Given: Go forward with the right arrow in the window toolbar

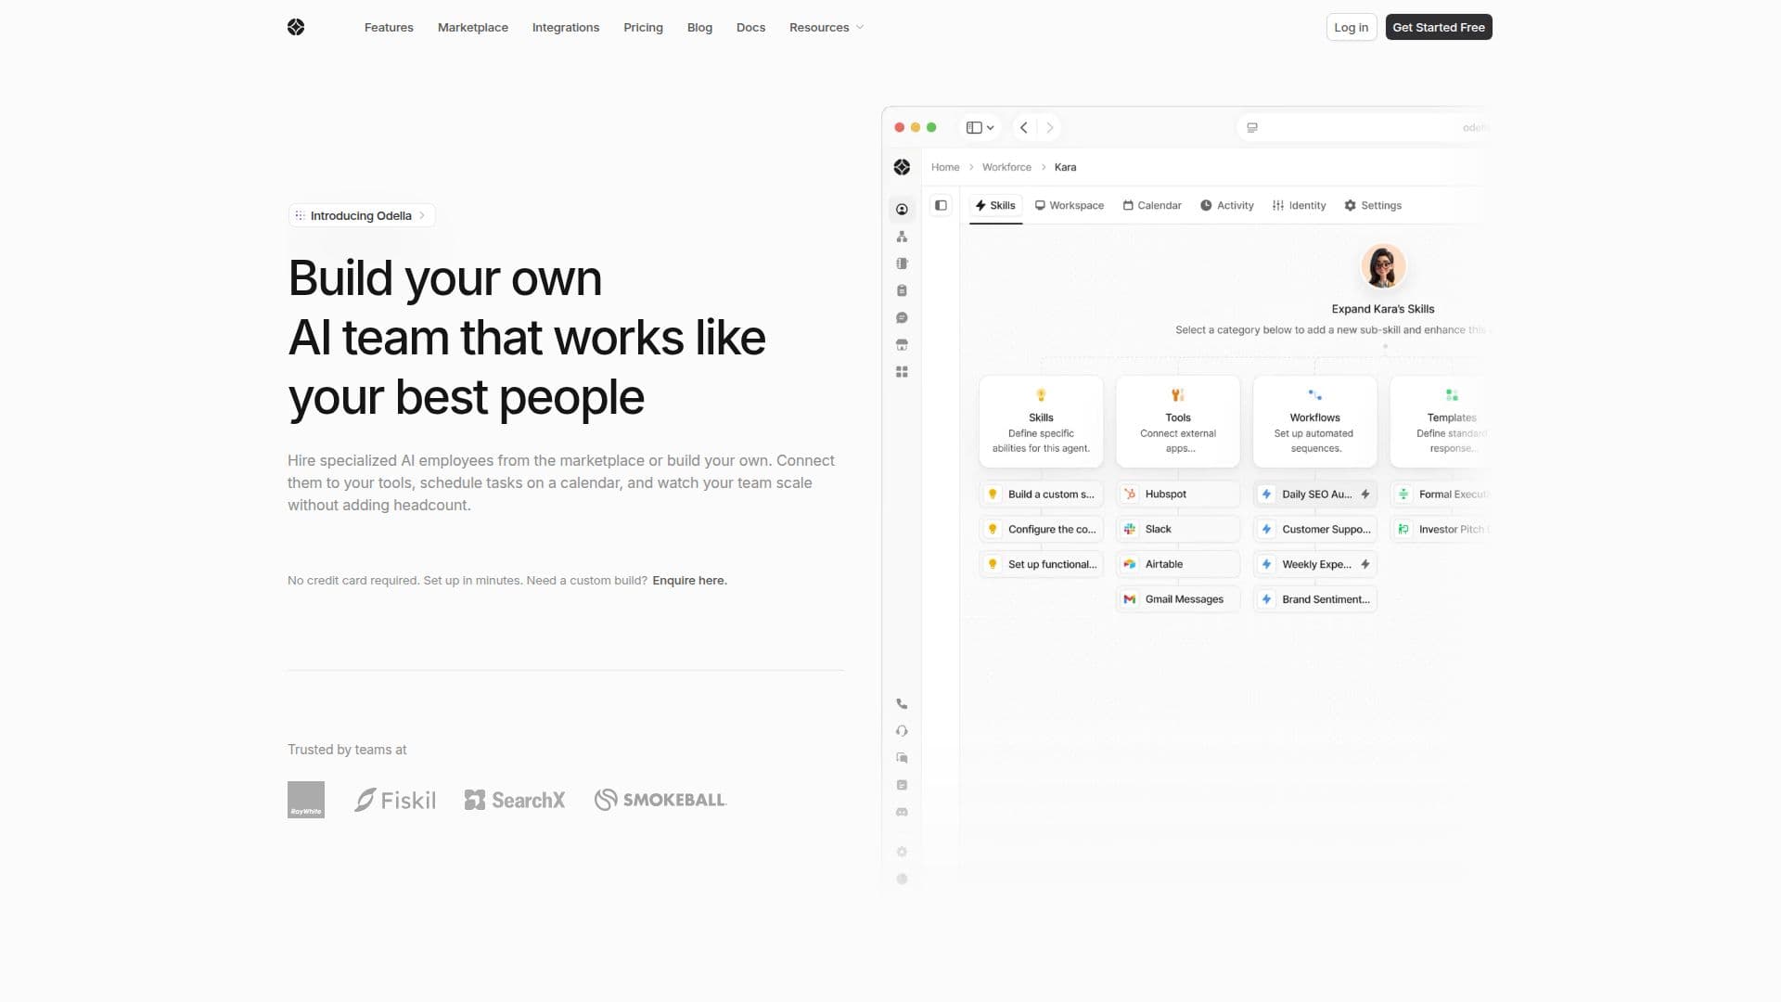Looking at the screenshot, I should click(x=1050, y=128).
